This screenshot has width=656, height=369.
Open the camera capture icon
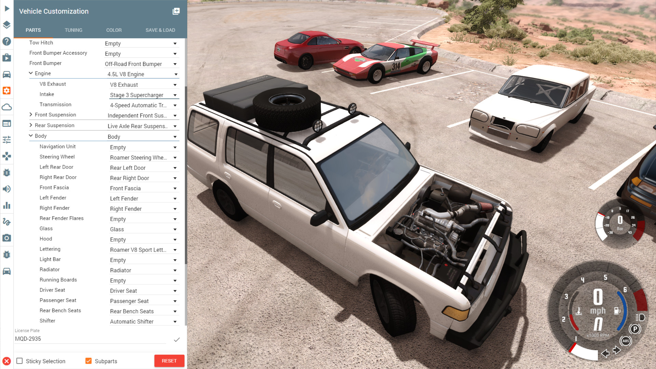point(7,238)
